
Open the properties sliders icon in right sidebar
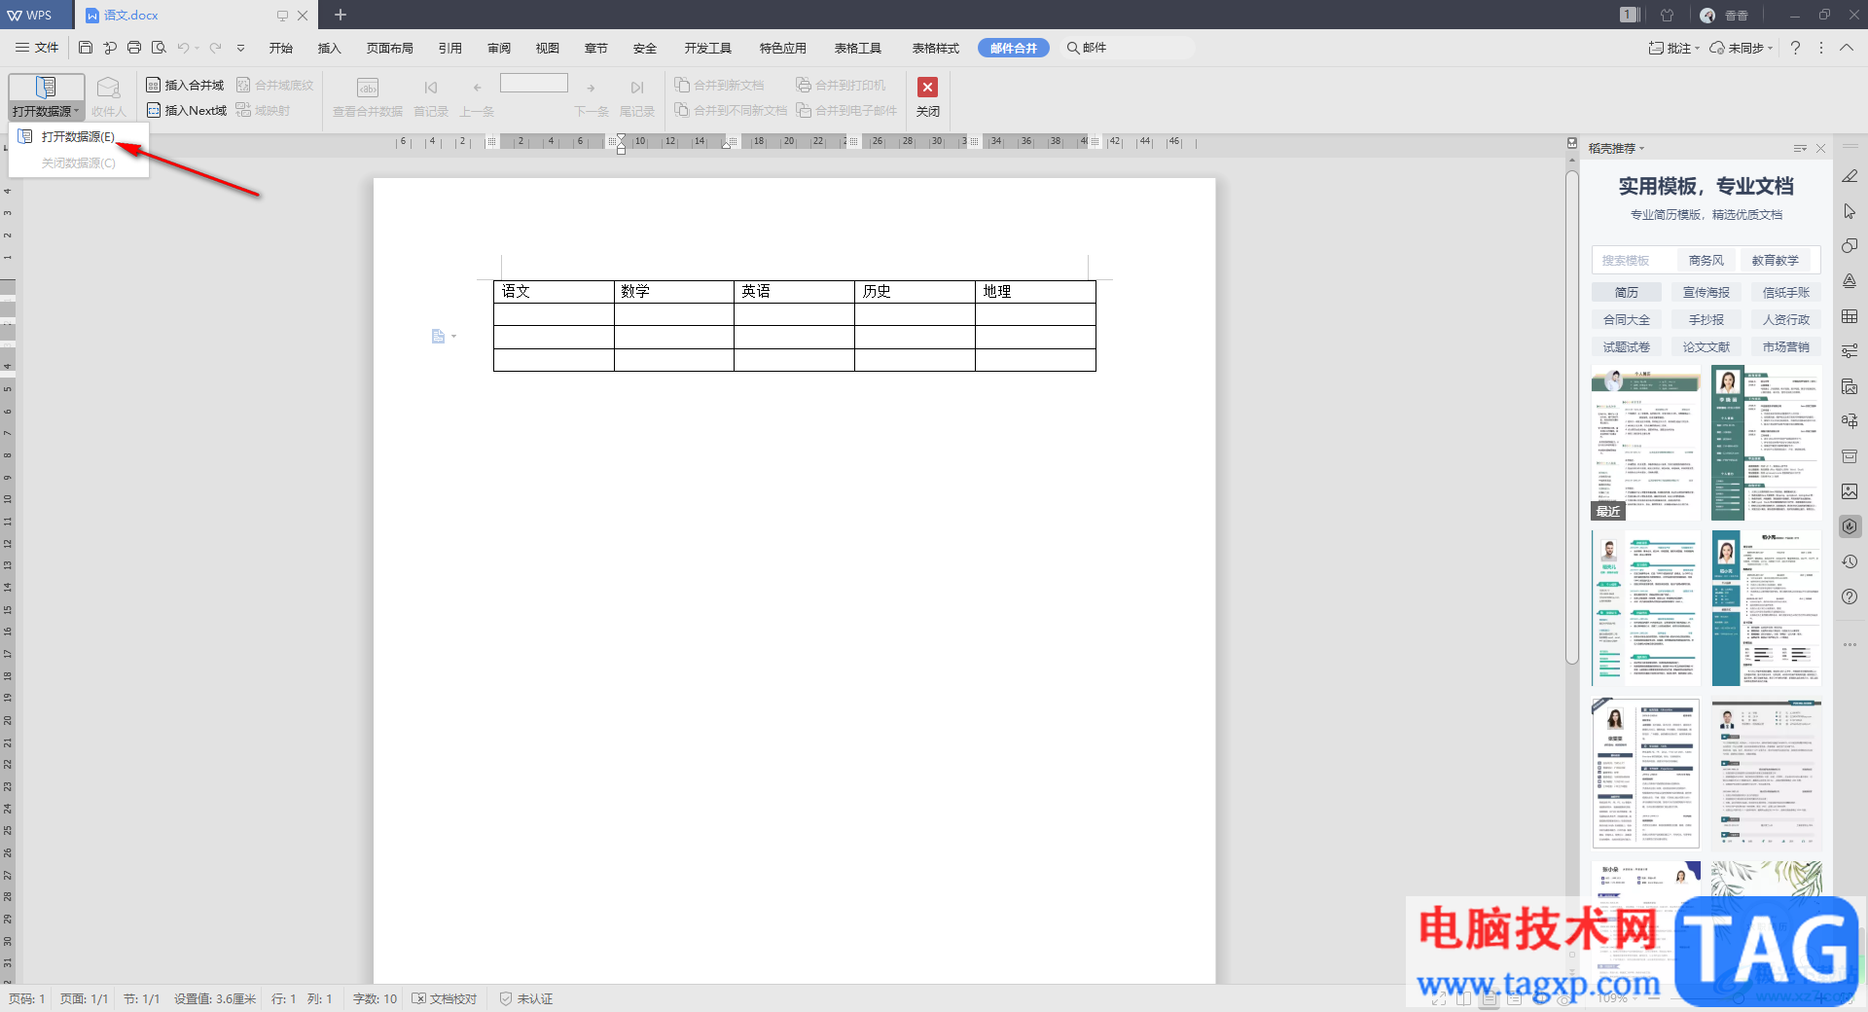(x=1850, y=351)
